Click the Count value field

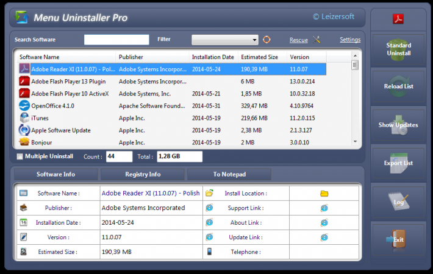tap(120, 156)
